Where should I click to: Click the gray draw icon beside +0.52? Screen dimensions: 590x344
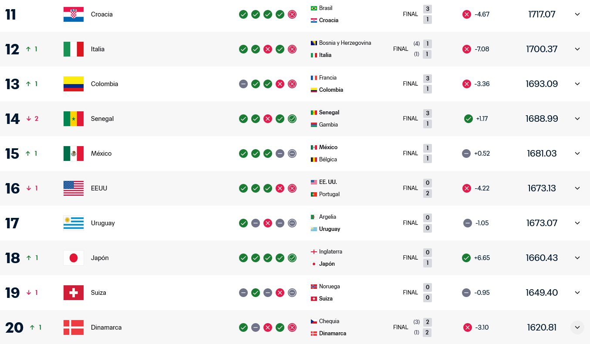[466, 154]
